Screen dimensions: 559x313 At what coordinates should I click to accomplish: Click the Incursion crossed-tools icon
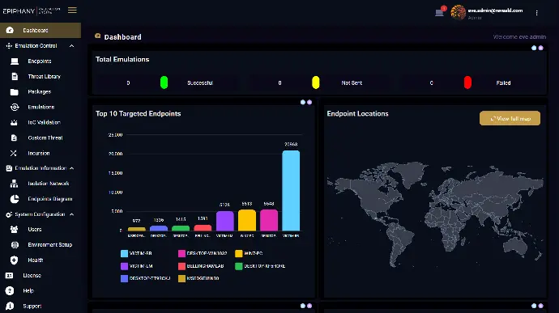click(14, 153)
